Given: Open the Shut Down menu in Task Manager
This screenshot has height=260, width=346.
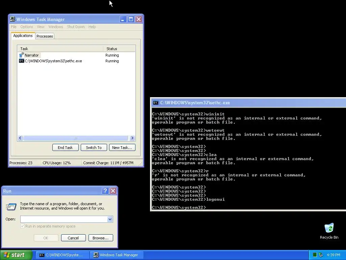Looking at the screenshot, I should pos(76,27).
